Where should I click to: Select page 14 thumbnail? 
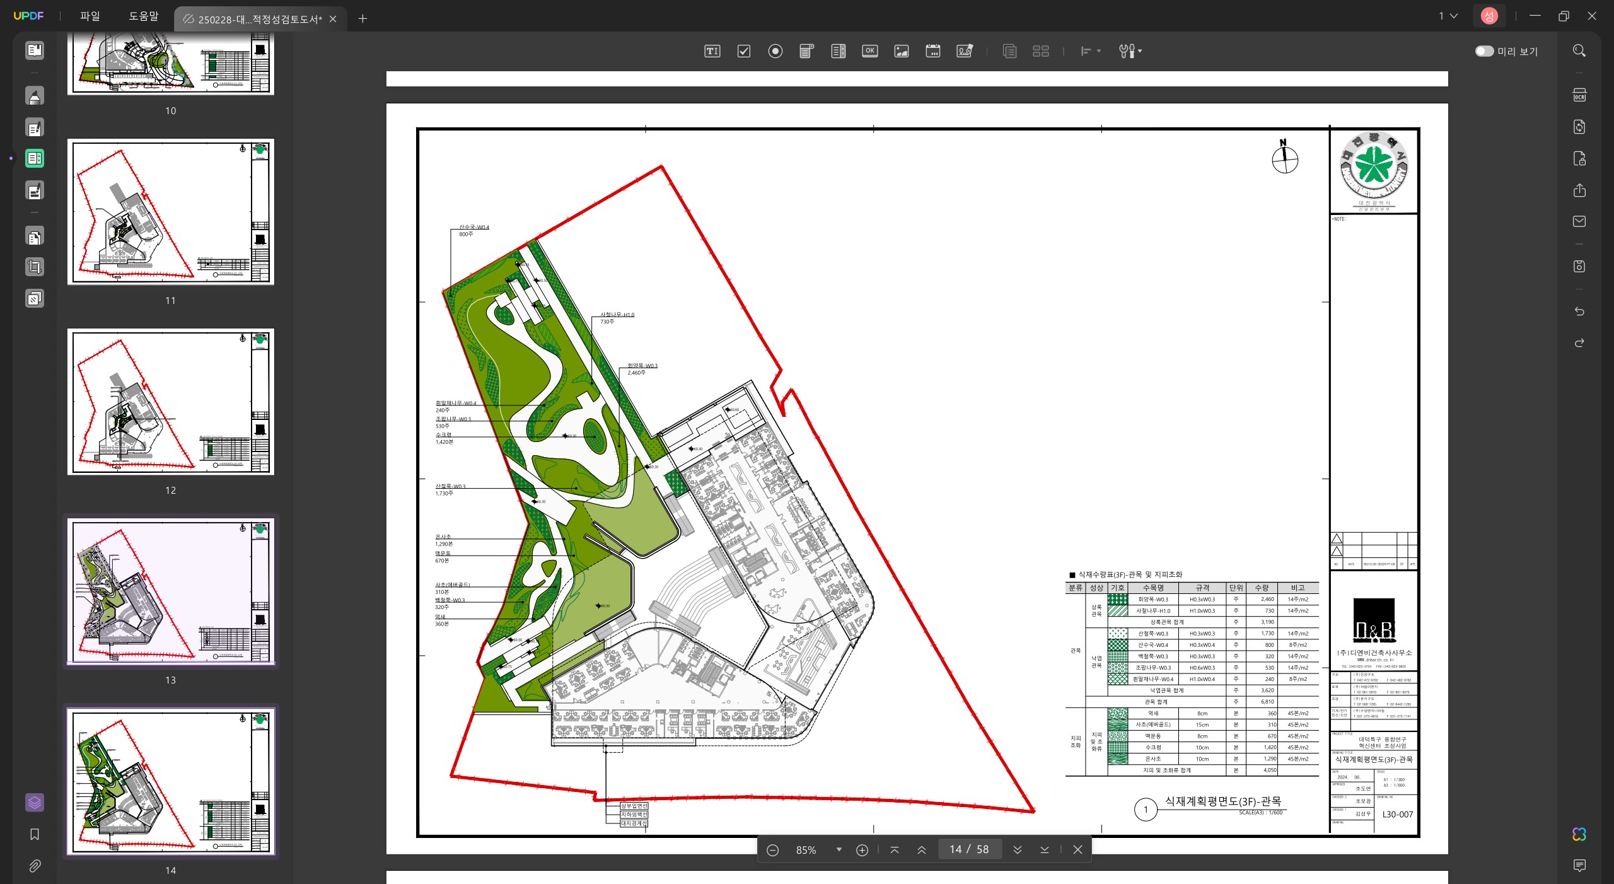click(x=171, y=781)
